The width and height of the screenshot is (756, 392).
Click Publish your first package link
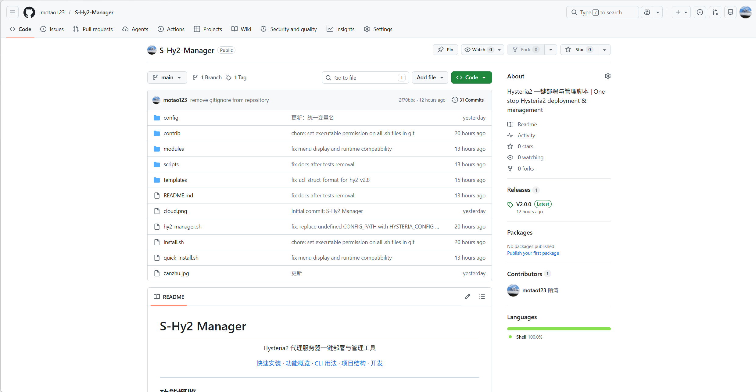pyautogui.click(x=533, y=253)
